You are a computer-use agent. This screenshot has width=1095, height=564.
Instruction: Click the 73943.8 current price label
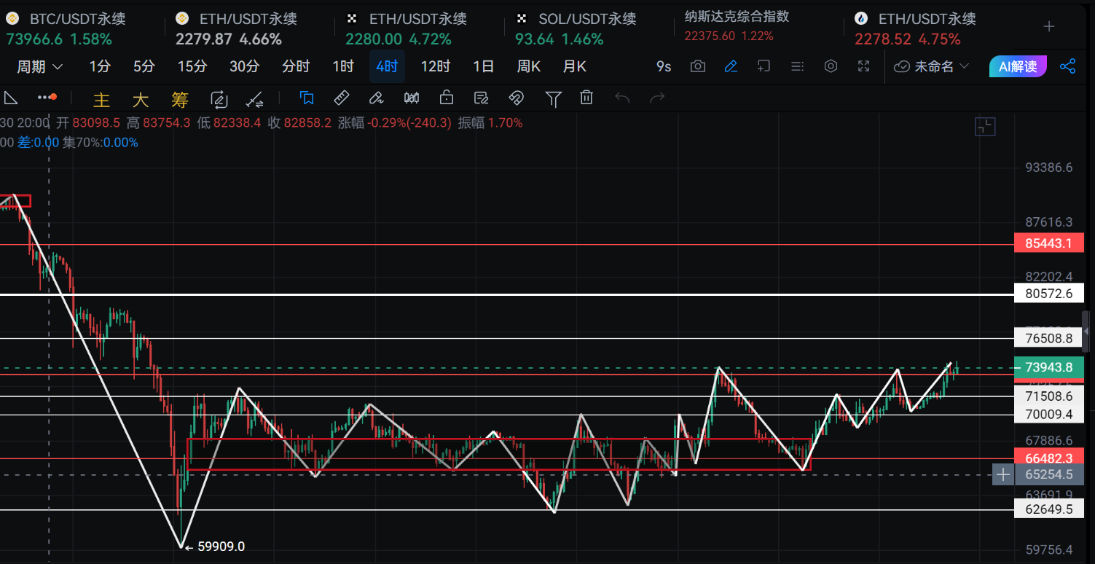click(x=1048, y=367)
